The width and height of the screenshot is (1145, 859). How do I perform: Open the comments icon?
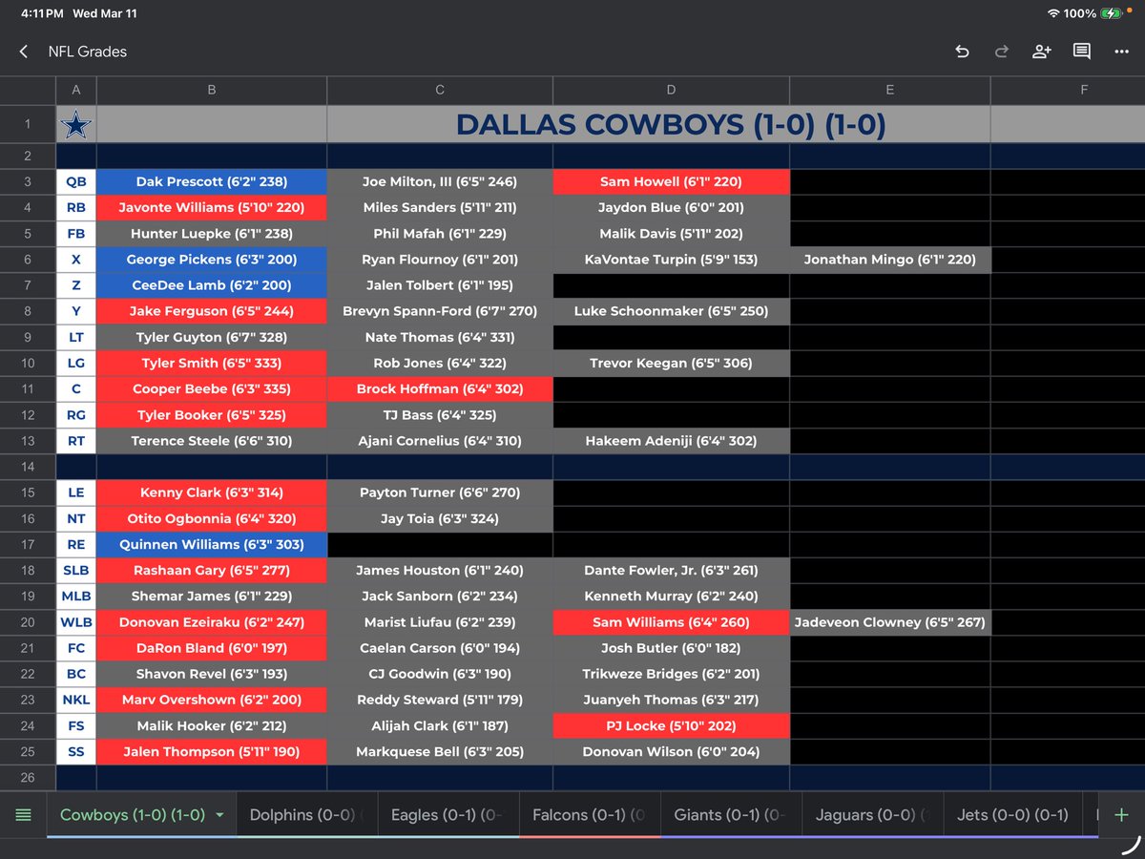1081,52
